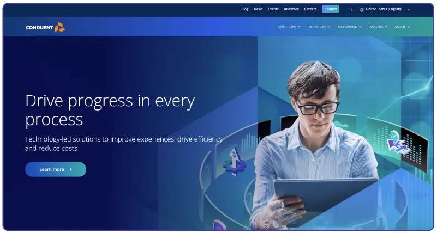Click the Learn more button
The image size is (437, 233).
pyautogui.click(x=56, y=169)
